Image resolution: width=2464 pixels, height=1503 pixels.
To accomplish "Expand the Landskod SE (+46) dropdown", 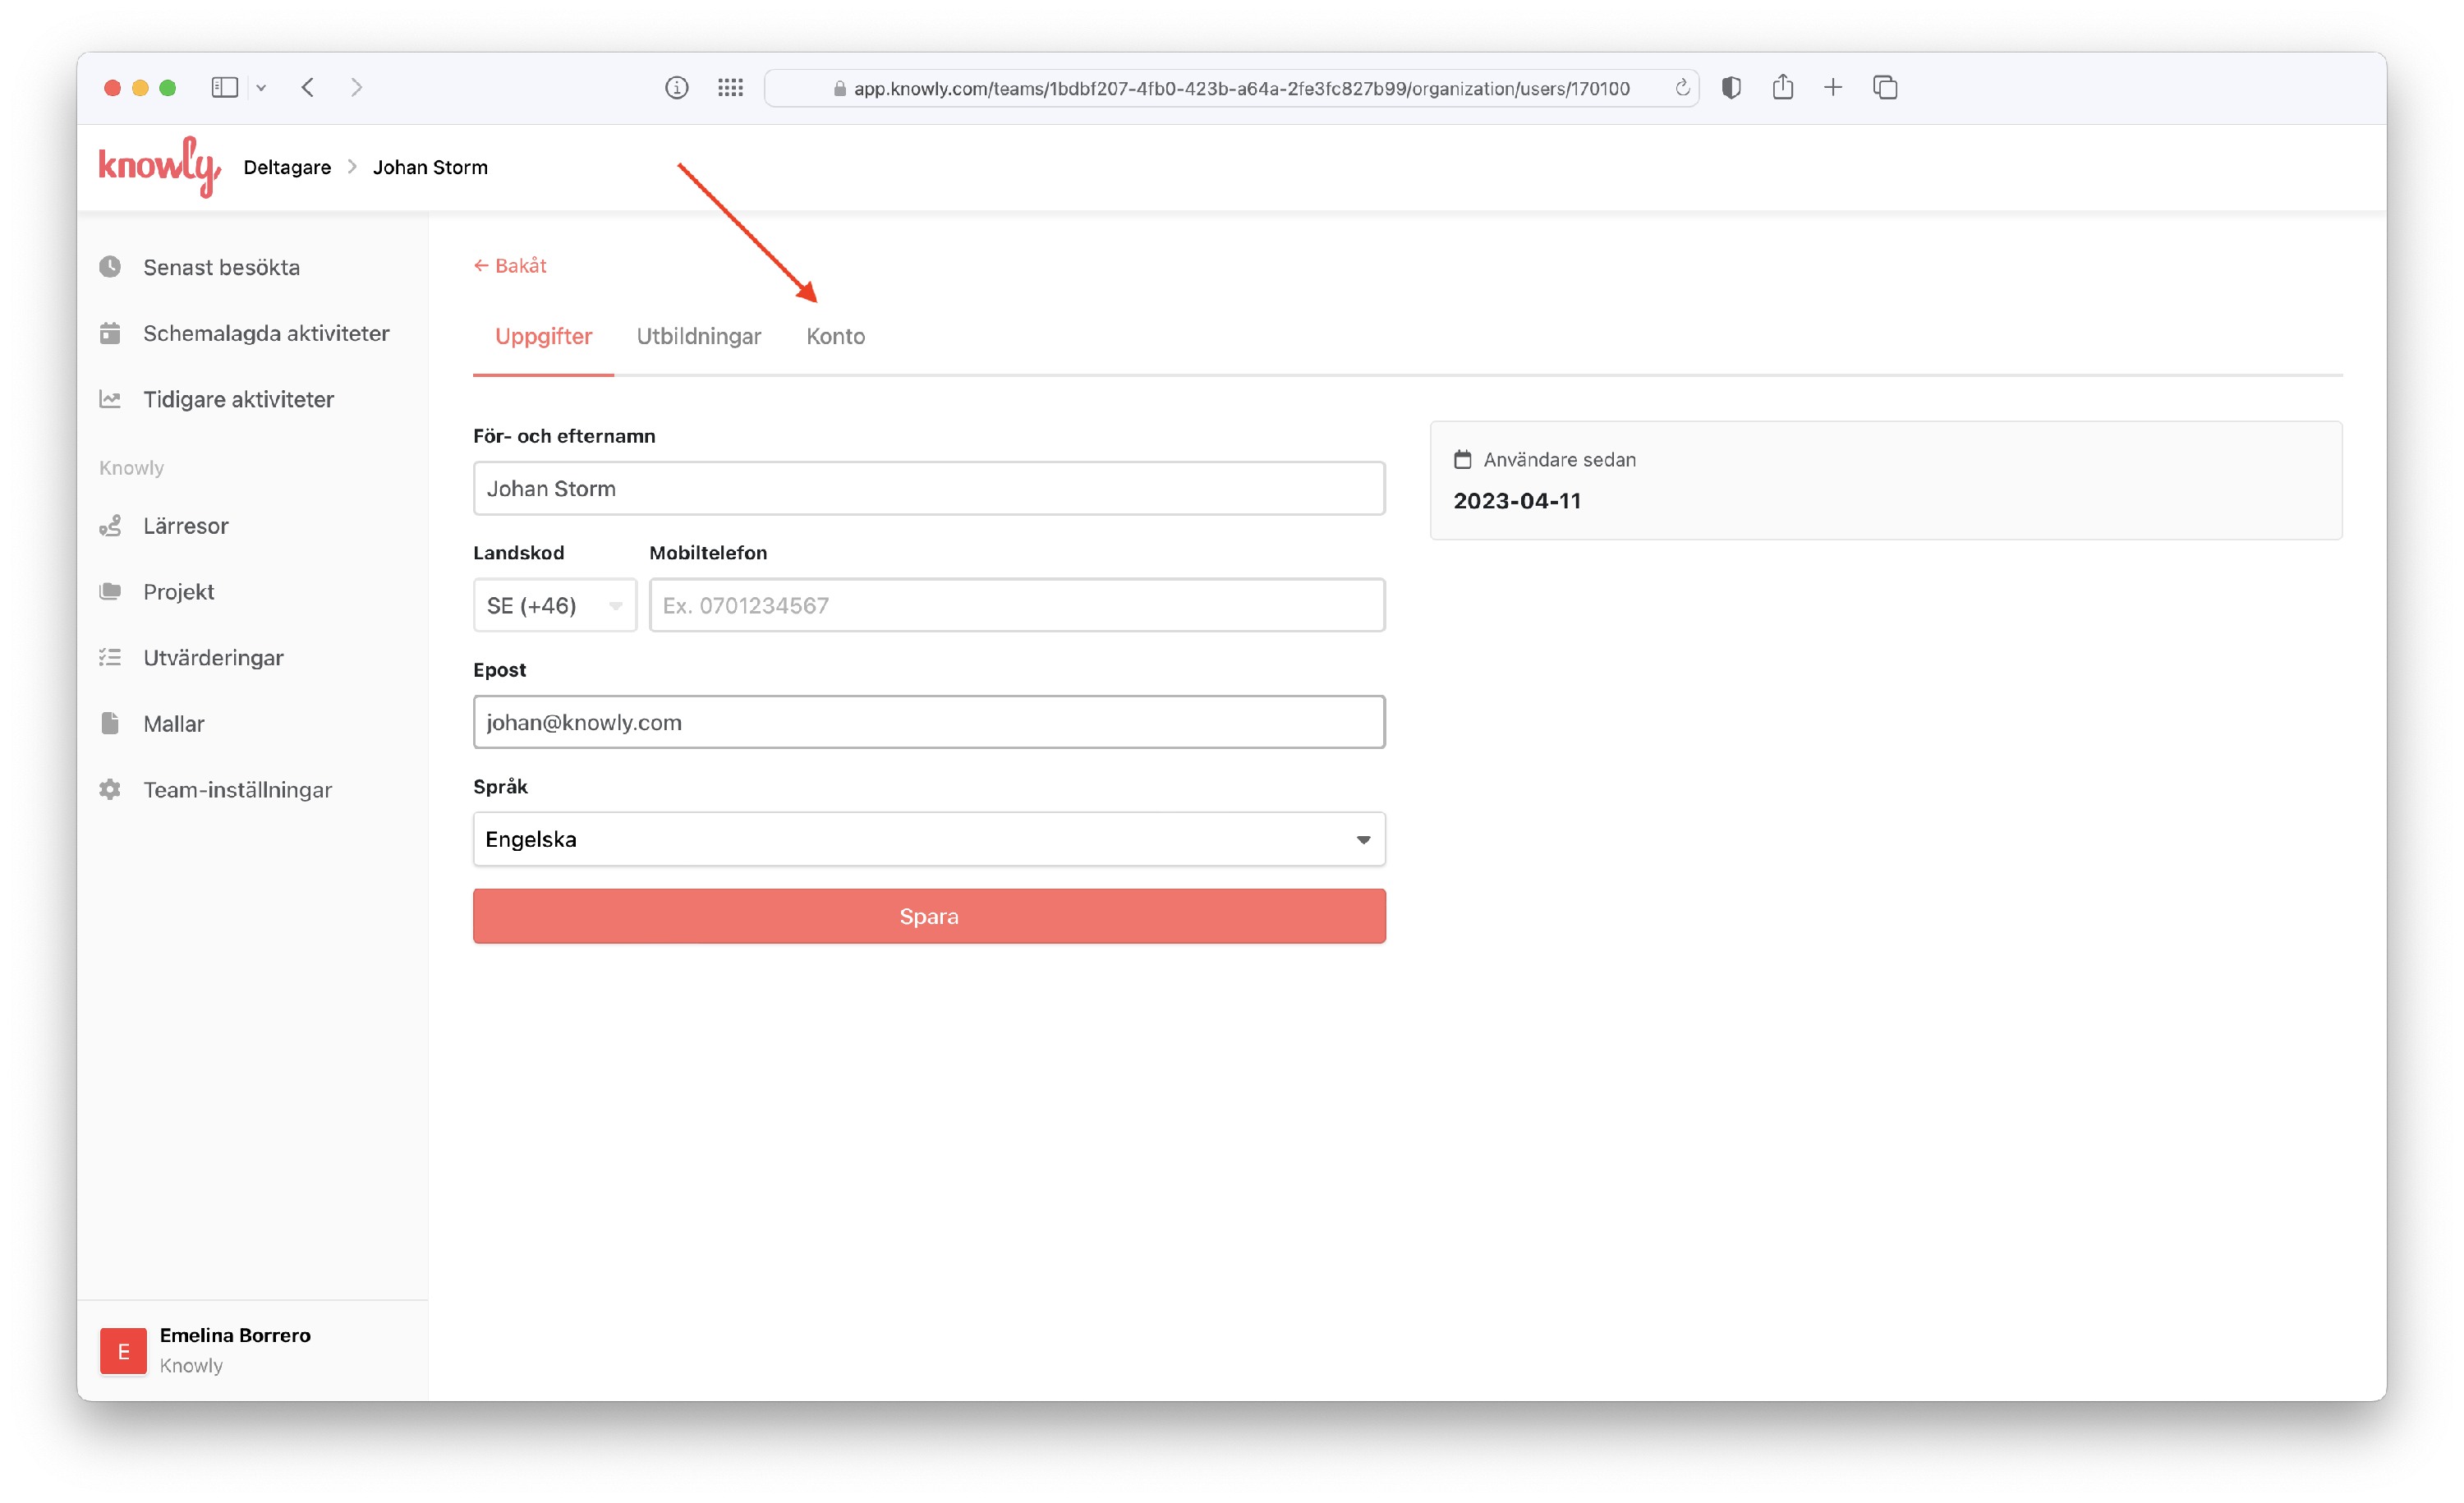I will tap(554, 606).
